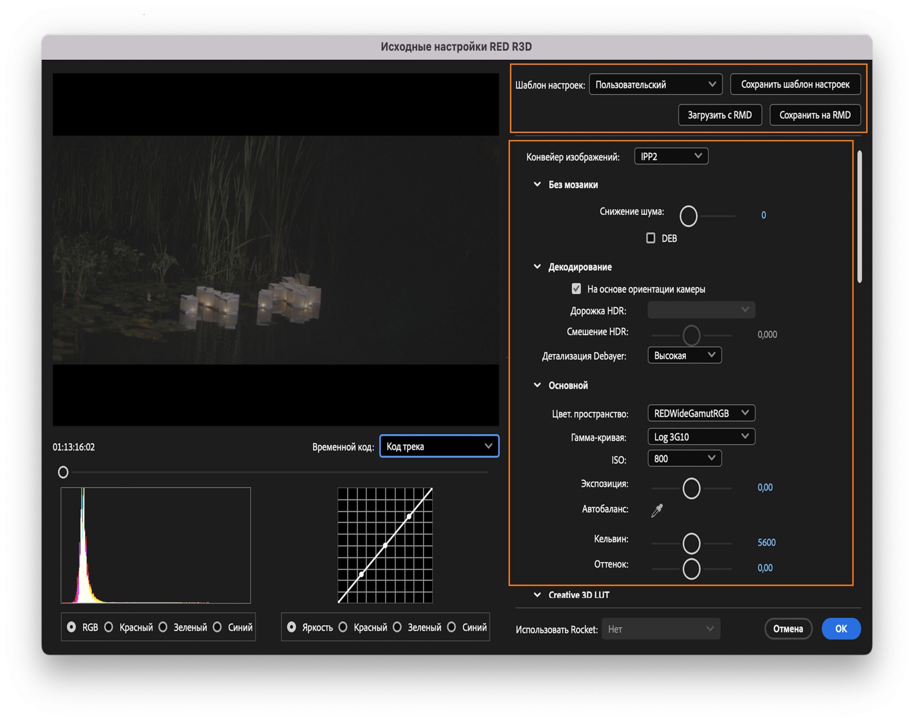Image resolution: width=914 pixels, height=722 pixels.
Task: Click the preview timeline scrubber handle
Action: (x=63, y=472)
